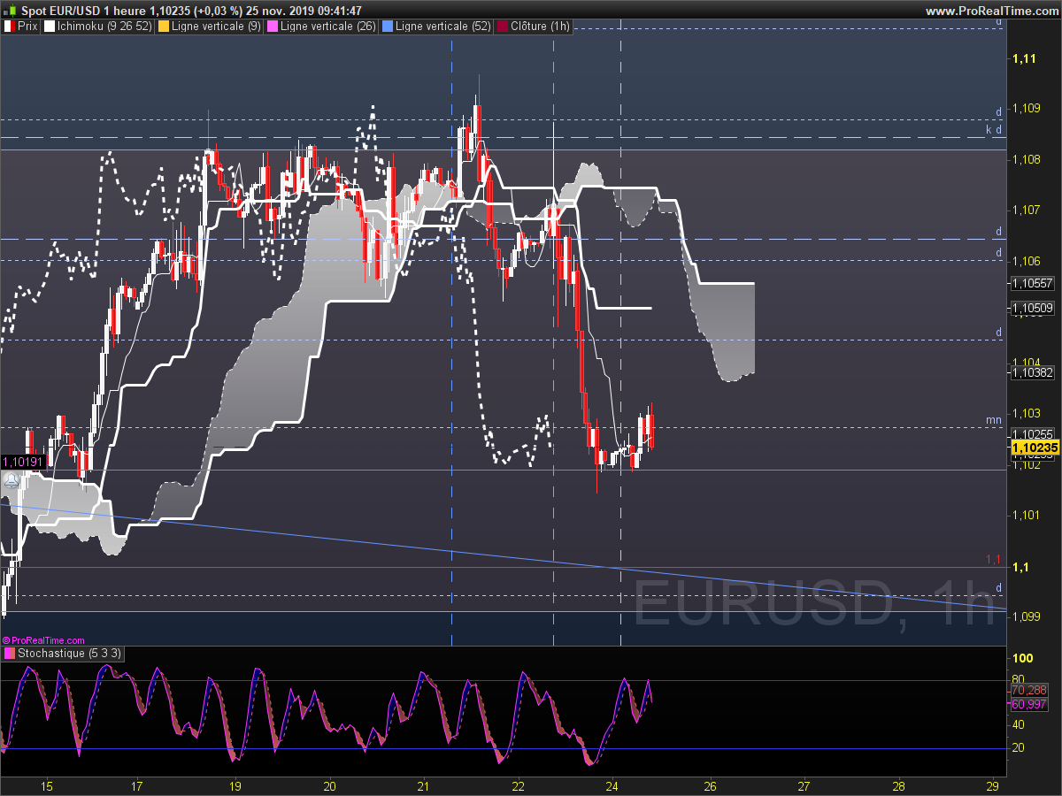Viewport: 1062px width, 796px height.
Task: Click date label 28 on the time axis
Action: (898, 785)
